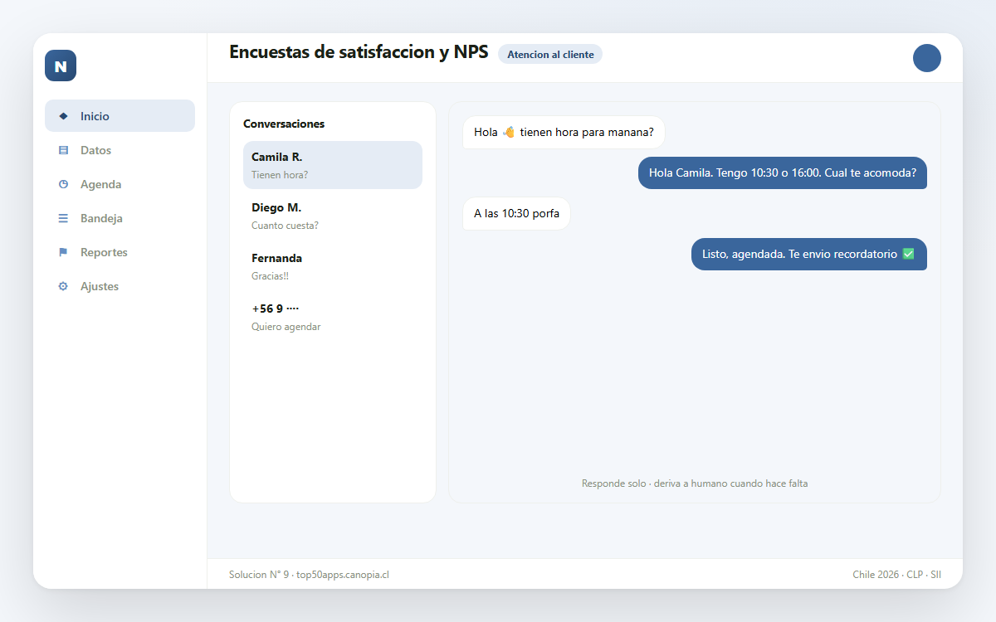Click the Inicio diamond icon
The width and height of the screenshot is (996, 622).
point(63,116)
